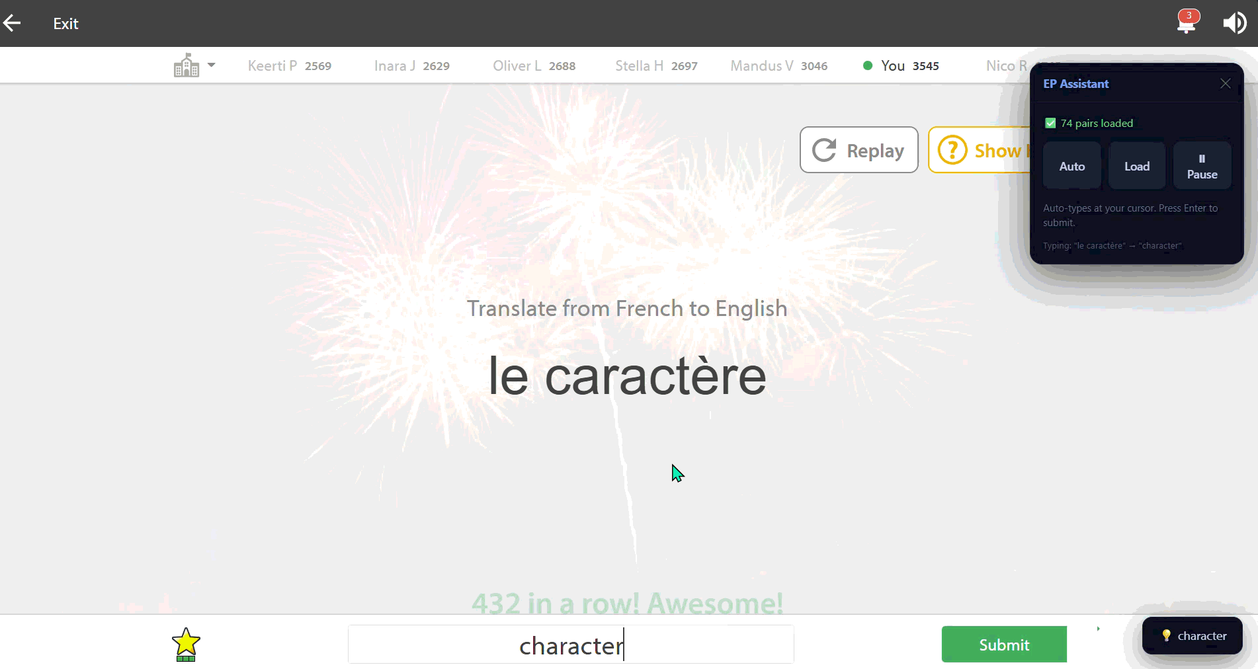
Task: Select Keerti P in the leaderboard
Action: pyautogui.click(x=289, y=65)
